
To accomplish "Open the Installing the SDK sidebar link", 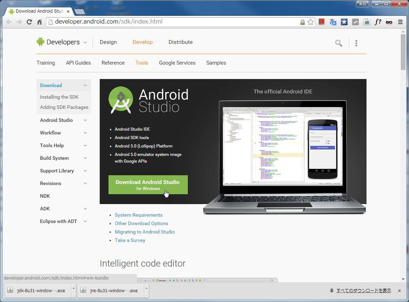I will tap(59, 97).
